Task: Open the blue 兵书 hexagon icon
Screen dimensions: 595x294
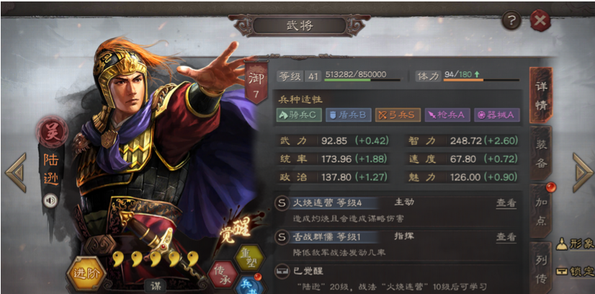Action: click(x=249, y=285)
